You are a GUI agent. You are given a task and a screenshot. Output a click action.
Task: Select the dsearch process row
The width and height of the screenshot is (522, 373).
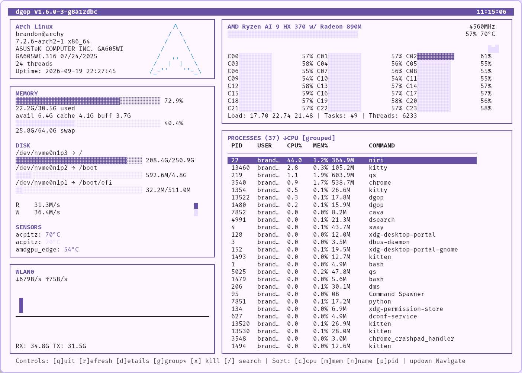click(x=352, y=220)
